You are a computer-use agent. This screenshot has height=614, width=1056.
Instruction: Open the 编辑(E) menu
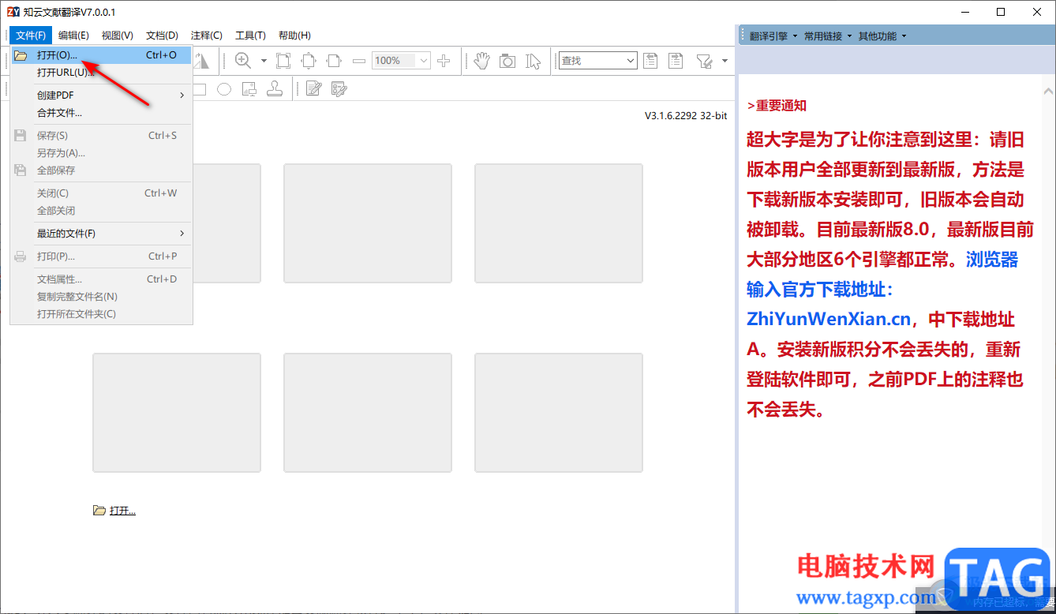coord(73,36)
